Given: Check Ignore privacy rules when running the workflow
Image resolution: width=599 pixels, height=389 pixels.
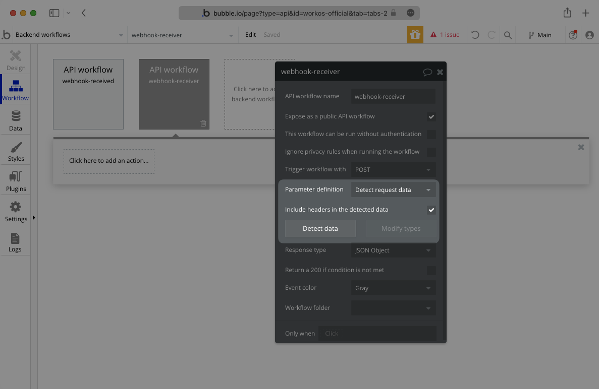Looking at the screenshot, I should coord(431,152).
